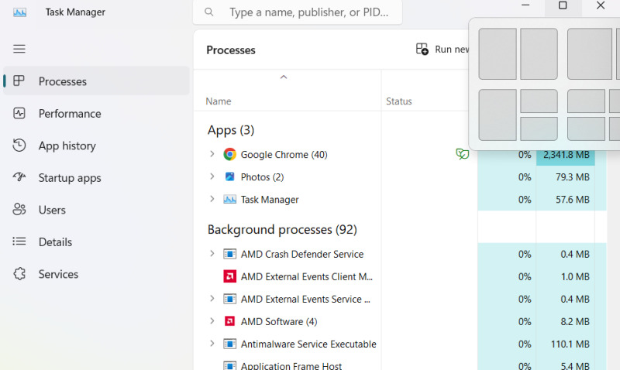This screenshot has height=370, width=620.
Task: Expand AMD External Events Service
Action: [x=212, y=299]
